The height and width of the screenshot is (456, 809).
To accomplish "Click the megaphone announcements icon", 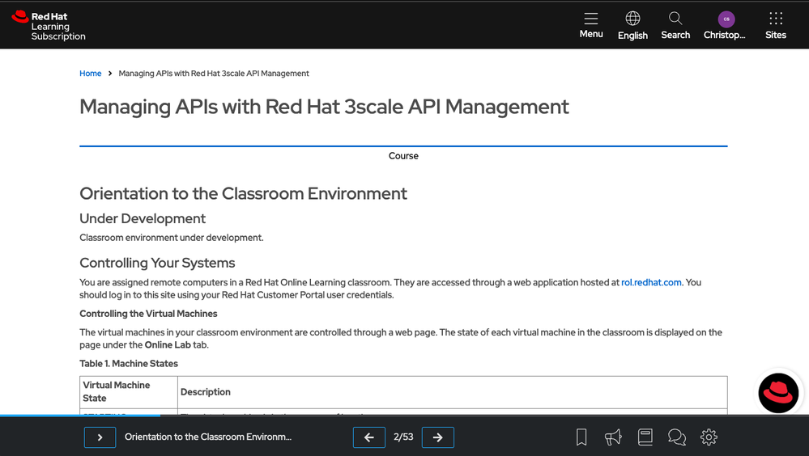I will pos(613,437).
